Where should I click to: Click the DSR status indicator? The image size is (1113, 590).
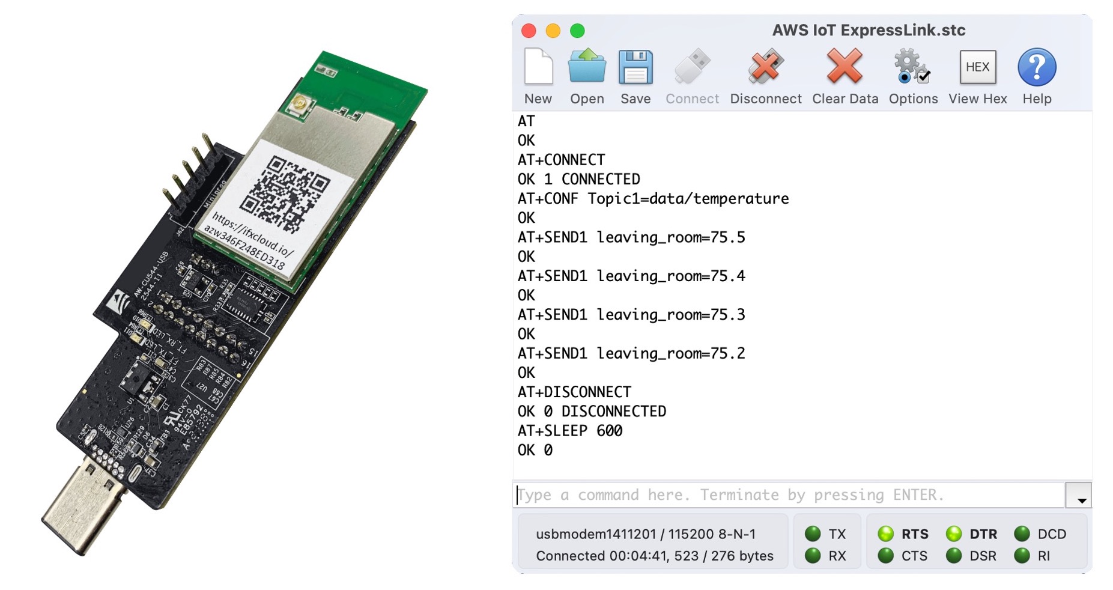954,556
